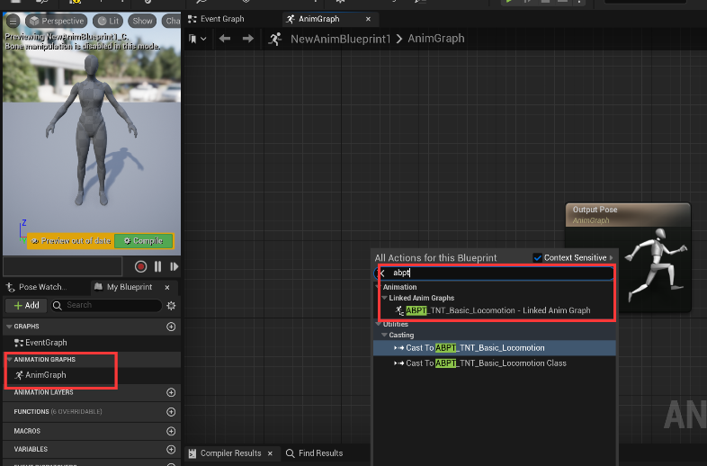Add a new animation layer
This screenshot has width=707, height=466.
(x=171, y=392)
